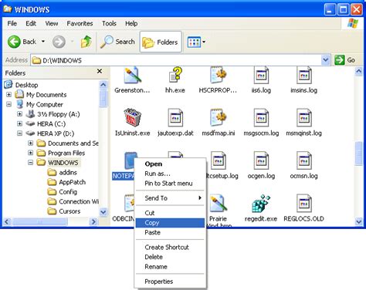Choose Rename in context menu
This screenshot has height=290, width=366.
pos(170,267)
